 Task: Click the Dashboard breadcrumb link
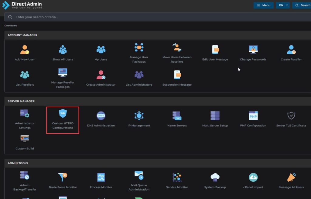click(x=11, y=26)
